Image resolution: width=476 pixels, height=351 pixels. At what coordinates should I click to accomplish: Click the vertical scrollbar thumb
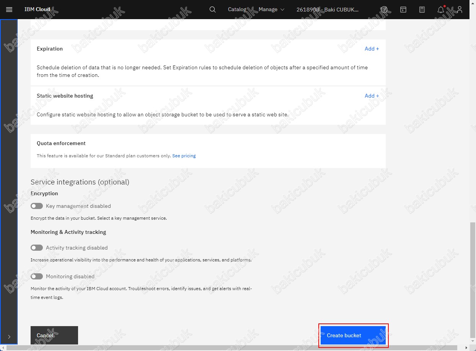click(x=473, y=280)
